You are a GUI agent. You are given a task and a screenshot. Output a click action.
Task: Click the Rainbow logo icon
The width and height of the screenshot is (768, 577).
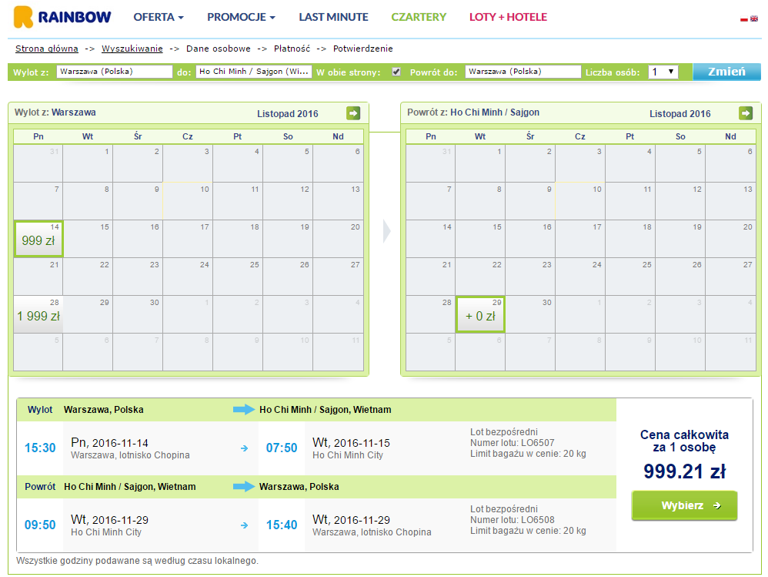coord(23,17)
